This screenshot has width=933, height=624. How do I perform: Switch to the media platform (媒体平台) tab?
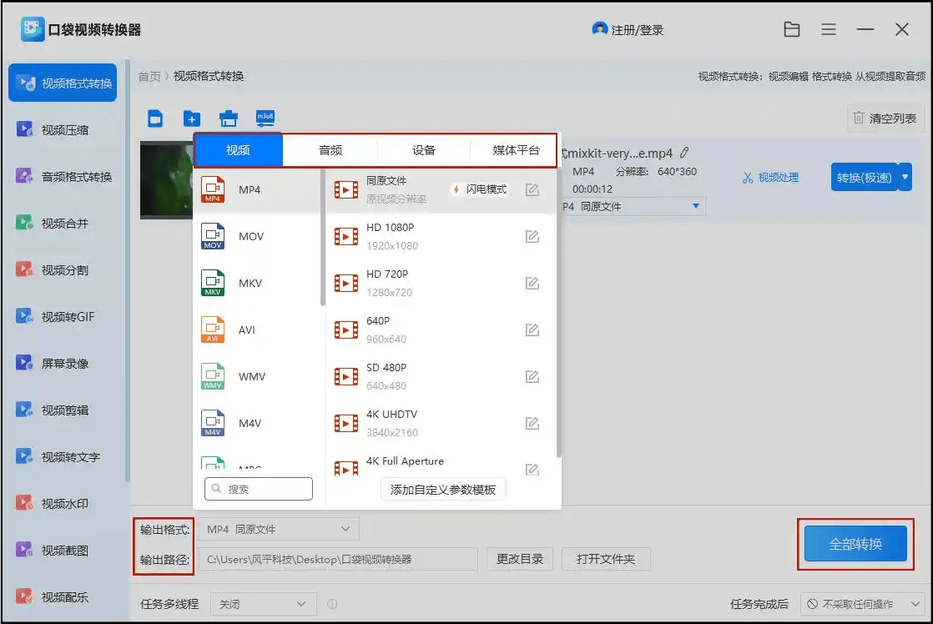(516, 150)
